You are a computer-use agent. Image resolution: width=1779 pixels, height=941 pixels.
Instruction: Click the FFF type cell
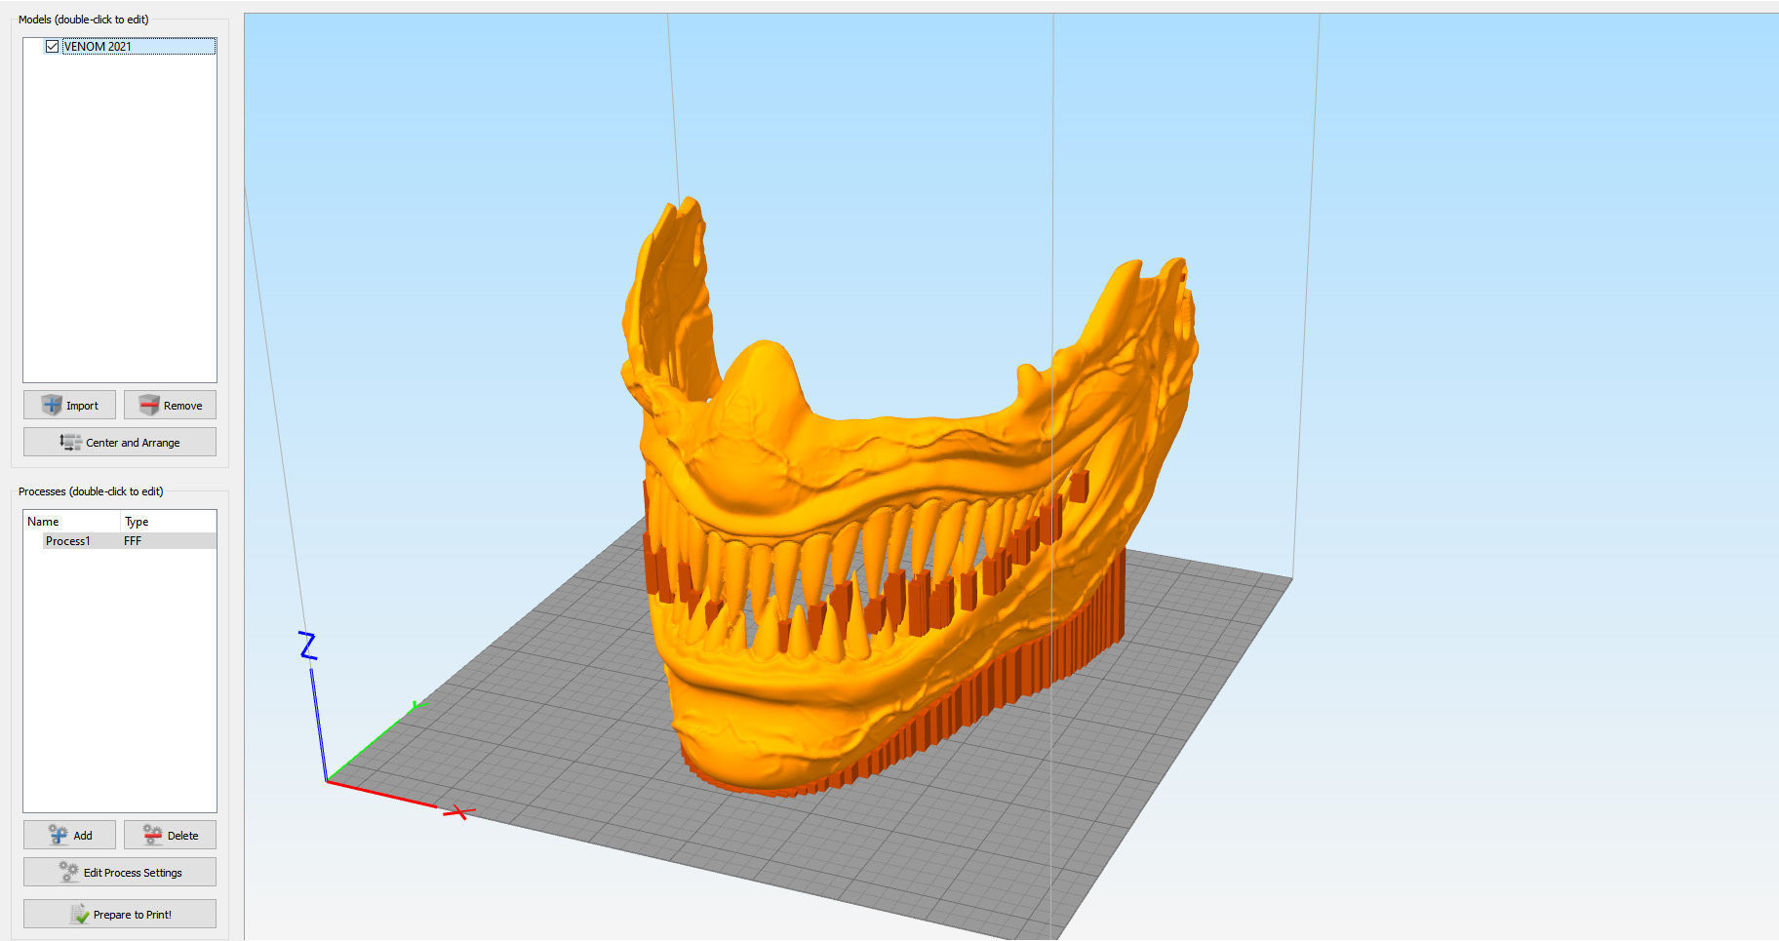[x=133, y=541]
